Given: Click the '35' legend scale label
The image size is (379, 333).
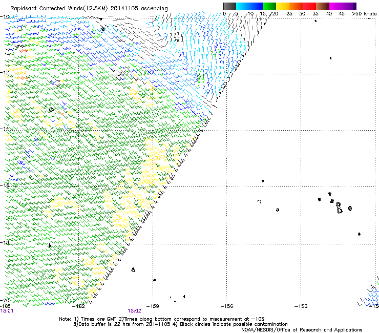Looking at the screenshot, I should tap(315, 14).
